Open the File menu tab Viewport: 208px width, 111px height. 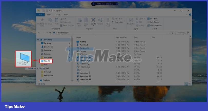[40, 15]
